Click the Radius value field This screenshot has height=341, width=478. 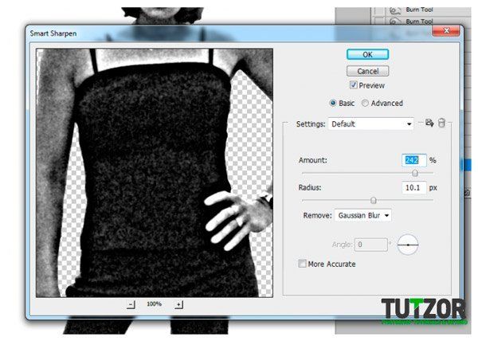click(414, 187)
